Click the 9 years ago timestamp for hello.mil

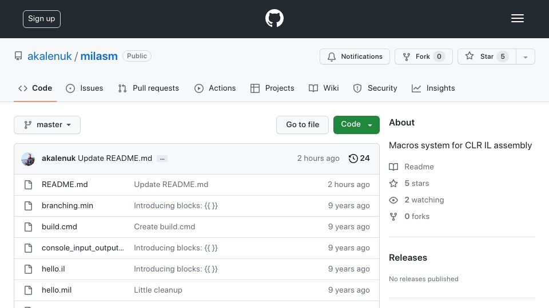[x=349, y=290]
